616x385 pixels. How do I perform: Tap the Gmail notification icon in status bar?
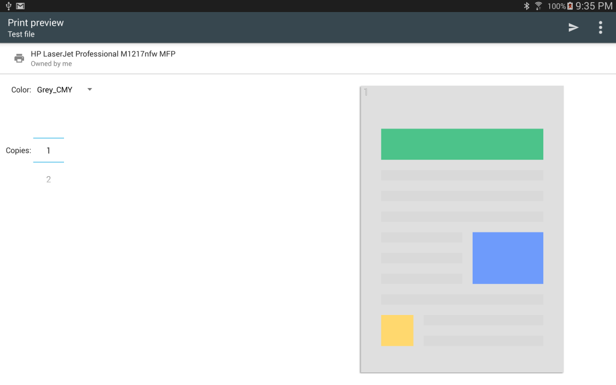pyautogui.click(x=20, y=6)
